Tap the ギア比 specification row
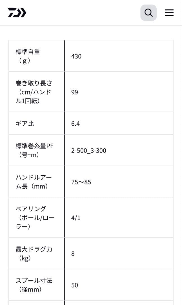Image resolution: width=182 pixels, height=305 pixels. [x=23, y=123]
